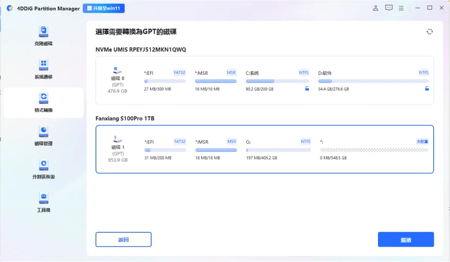Open the 分割區恢復 partition recovery tool

tap(43, 169)
